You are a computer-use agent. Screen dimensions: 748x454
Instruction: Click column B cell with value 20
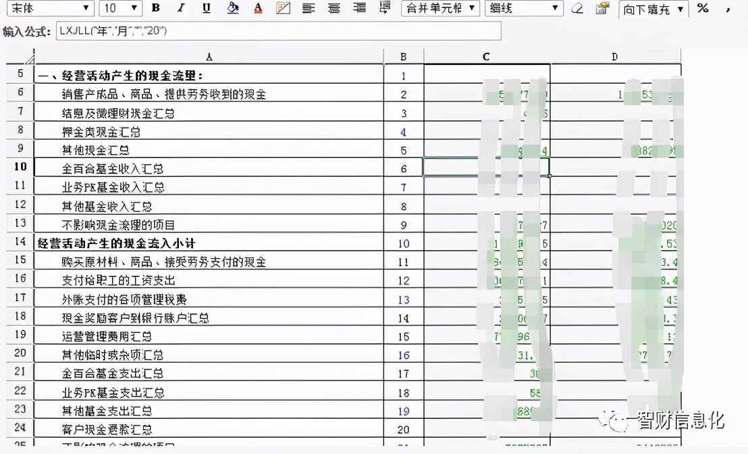click(404, 429)
